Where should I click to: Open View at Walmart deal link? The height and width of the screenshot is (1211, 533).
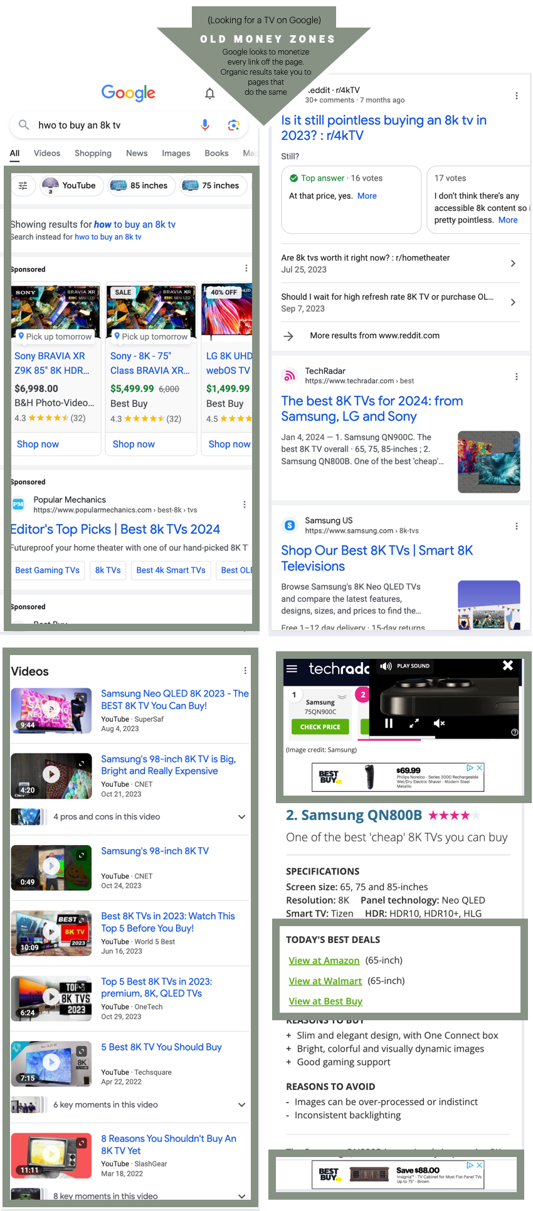click(325, 981)
